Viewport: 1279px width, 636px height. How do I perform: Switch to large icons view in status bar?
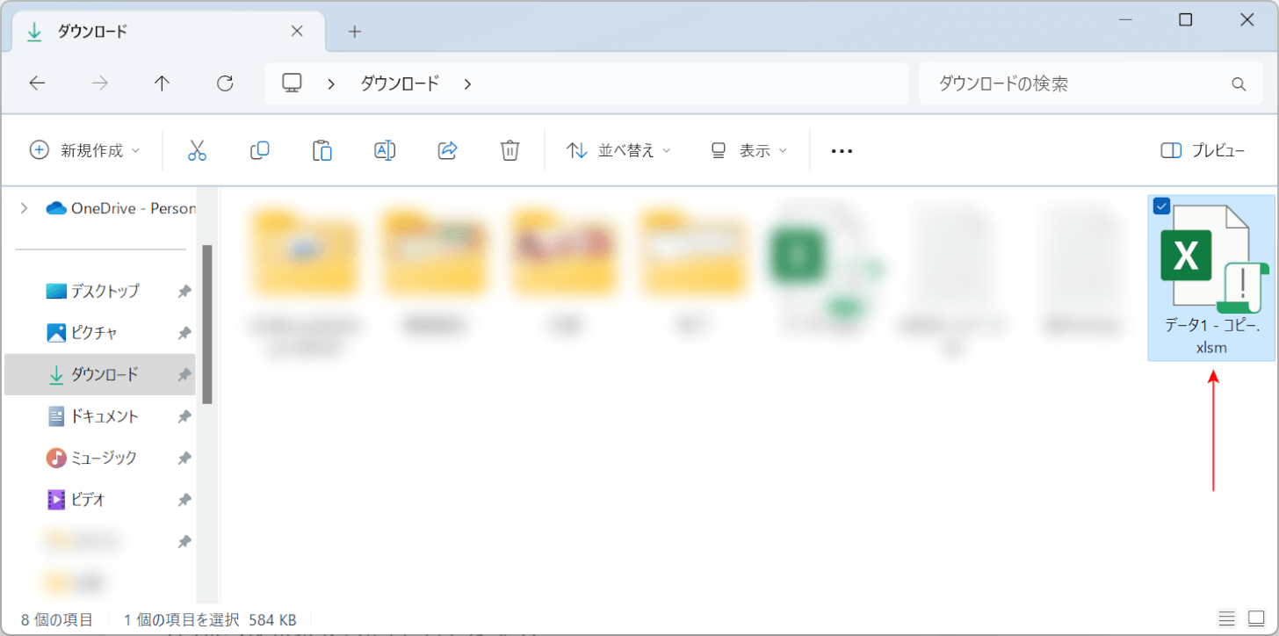tap(1255, 618)
